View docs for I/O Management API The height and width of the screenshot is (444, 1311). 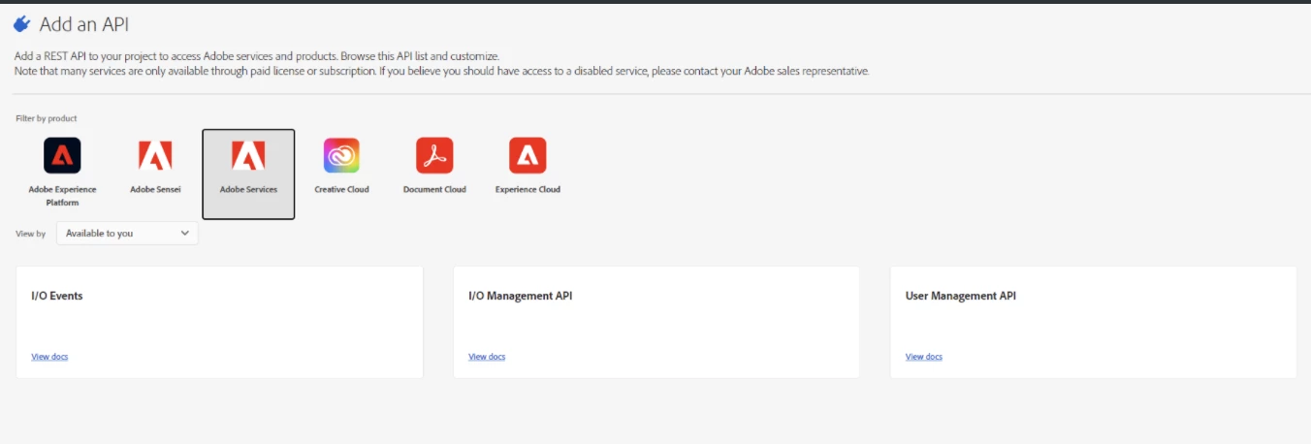click(487, 357)
